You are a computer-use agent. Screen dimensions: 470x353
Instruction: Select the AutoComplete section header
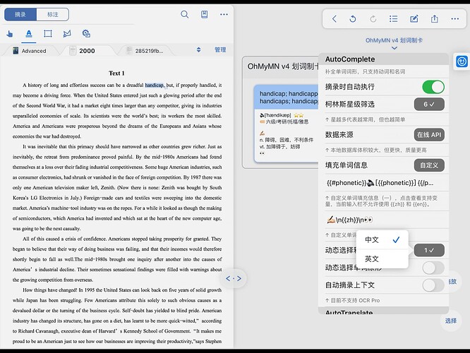(x=383, y=59)
